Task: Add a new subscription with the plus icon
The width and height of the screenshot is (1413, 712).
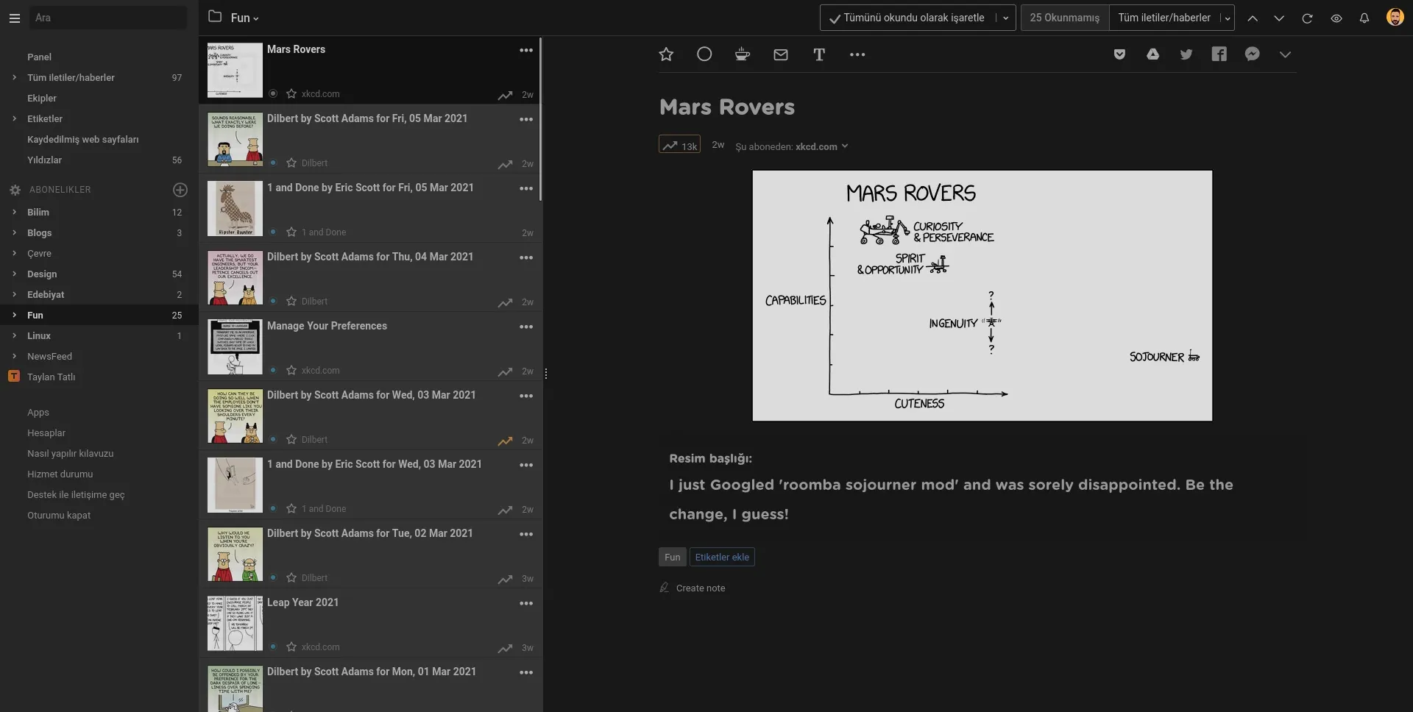Action: [x=180, y=190]
